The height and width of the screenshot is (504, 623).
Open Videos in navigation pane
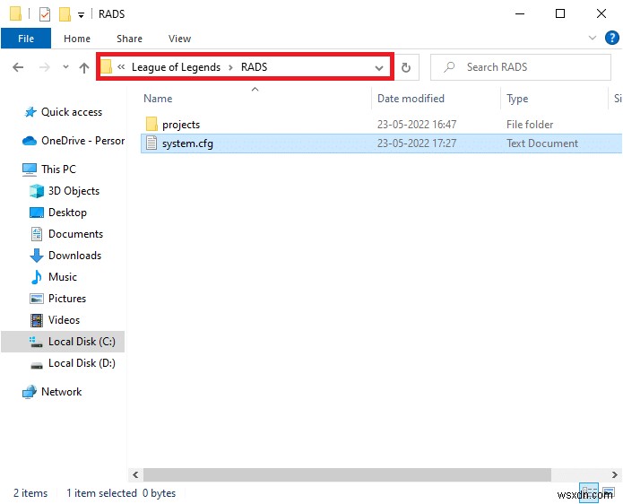(x=55, y=319)
